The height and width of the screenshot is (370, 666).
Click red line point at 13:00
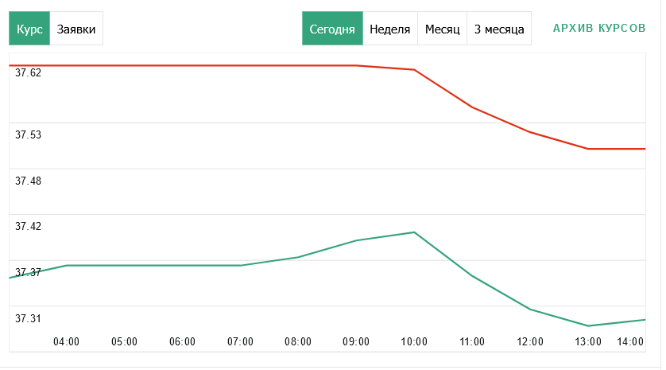pos(588,149)
